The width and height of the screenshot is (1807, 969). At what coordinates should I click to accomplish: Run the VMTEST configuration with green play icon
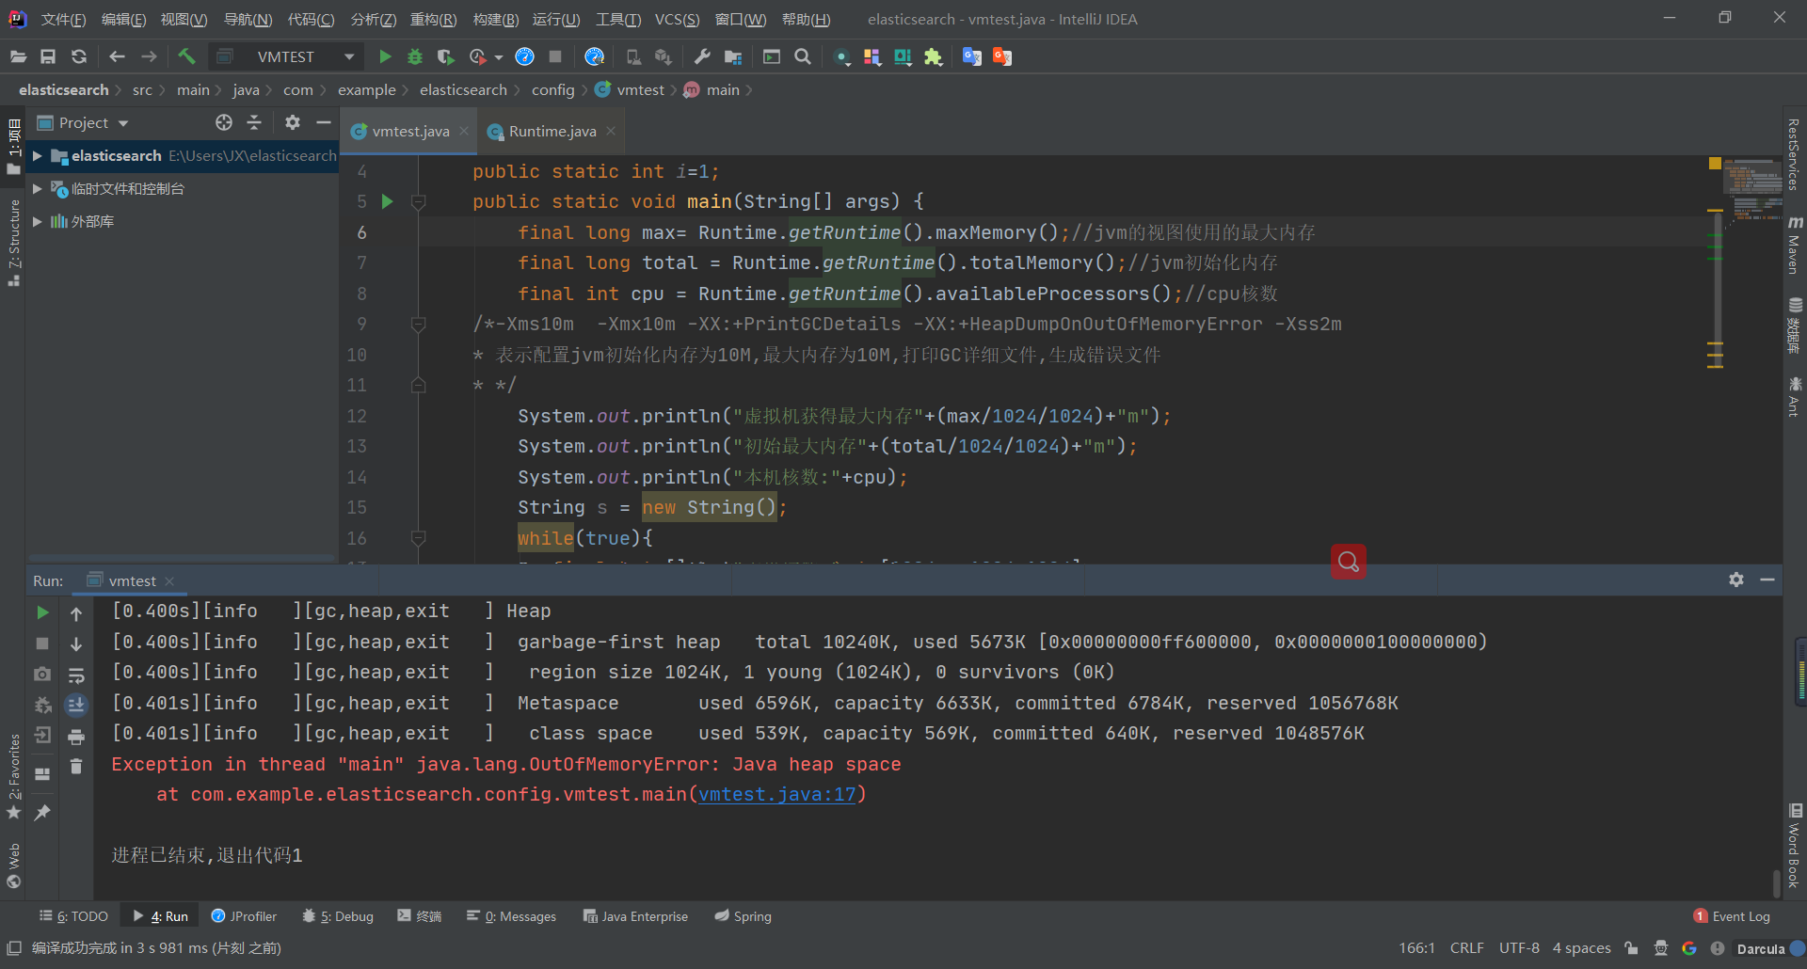click(x=385, y=56)
